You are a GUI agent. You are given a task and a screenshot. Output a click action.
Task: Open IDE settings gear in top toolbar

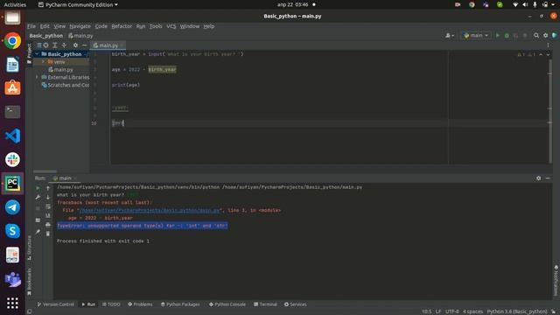[x=545, y=35]
